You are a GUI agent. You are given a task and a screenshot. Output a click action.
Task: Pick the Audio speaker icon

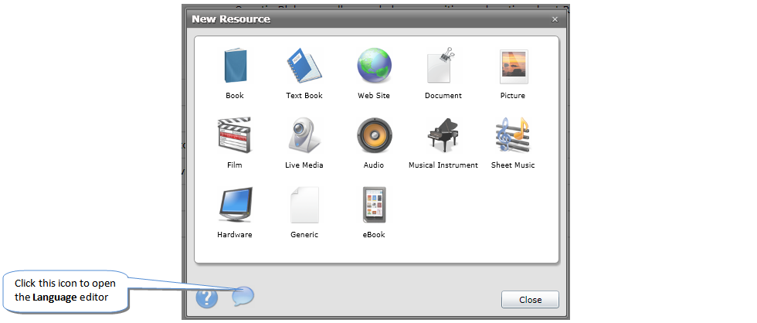[x=374, y=135]
